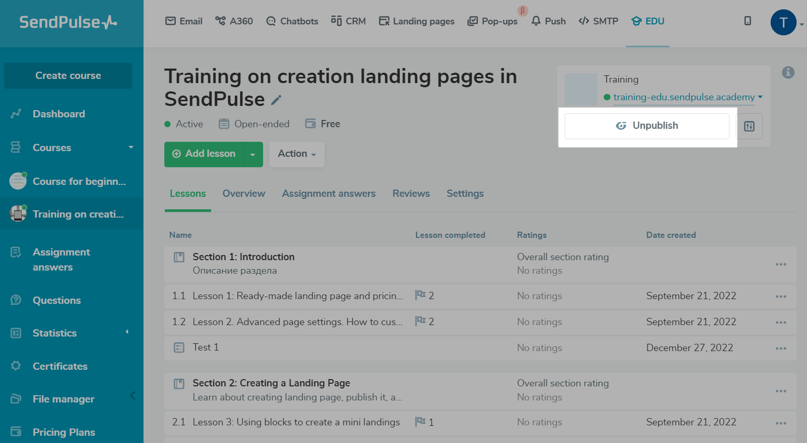Click the pencil icon to edit course title
807x443 pixels.
coord(277,100)
